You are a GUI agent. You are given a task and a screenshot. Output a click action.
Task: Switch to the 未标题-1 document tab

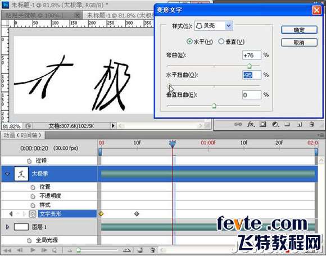(120, 15)
